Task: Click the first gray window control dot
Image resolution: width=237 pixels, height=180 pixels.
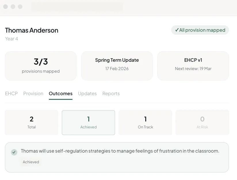Action: click(6, 7)
